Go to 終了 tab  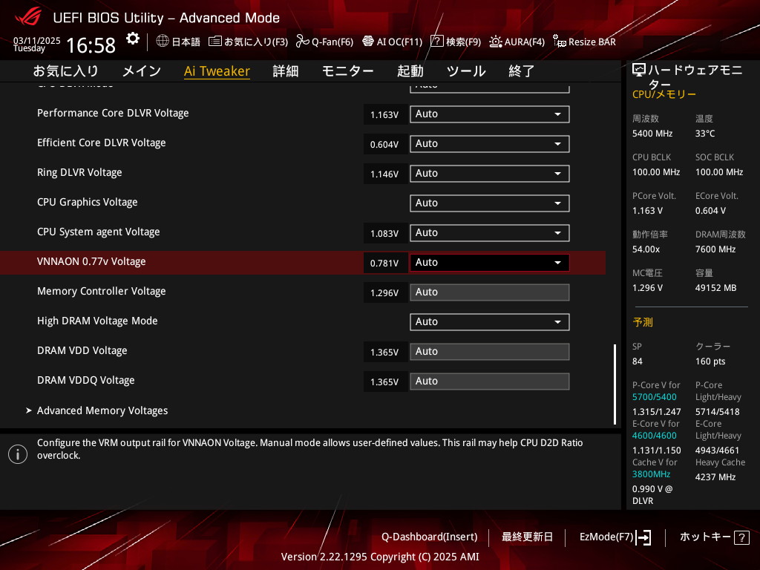[x=522, y=71]
